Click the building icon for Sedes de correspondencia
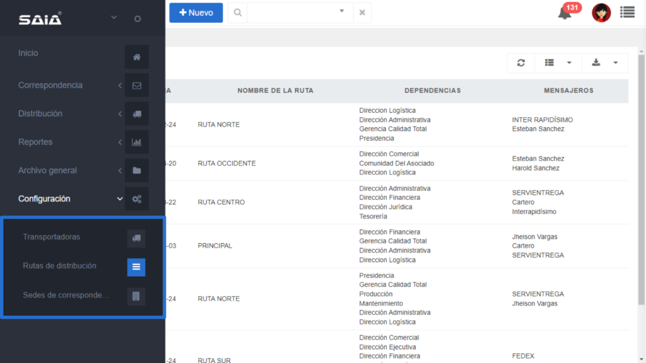 coord(136,296)
